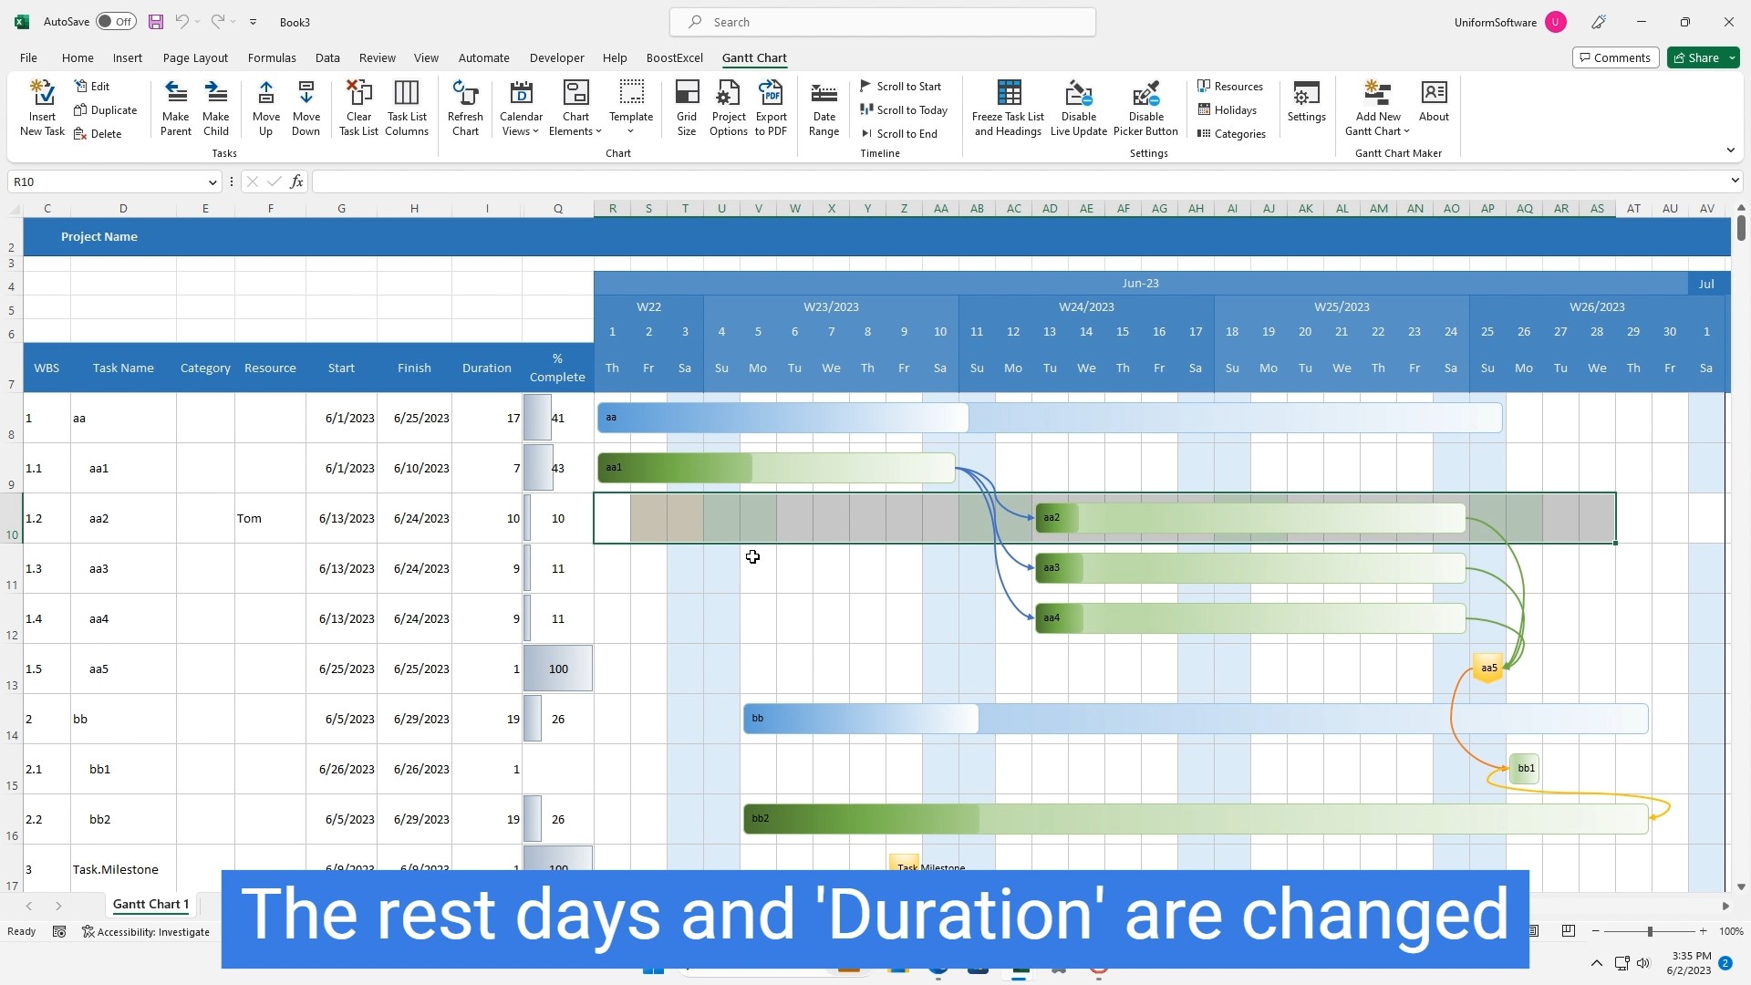The height and width of the screenshot is (985, 1751).
Task: Click Freeze Task List and Headings
Action: click(x=1008, y=94)
